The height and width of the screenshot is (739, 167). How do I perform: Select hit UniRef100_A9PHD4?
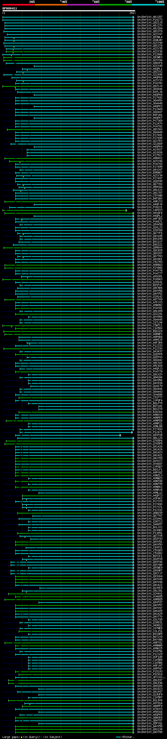[150, 337]
